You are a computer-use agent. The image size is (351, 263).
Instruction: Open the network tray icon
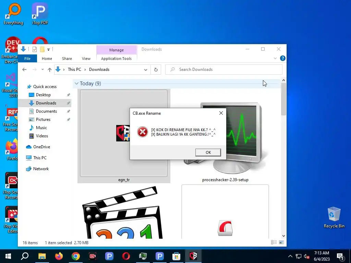[x=299, y=256]
